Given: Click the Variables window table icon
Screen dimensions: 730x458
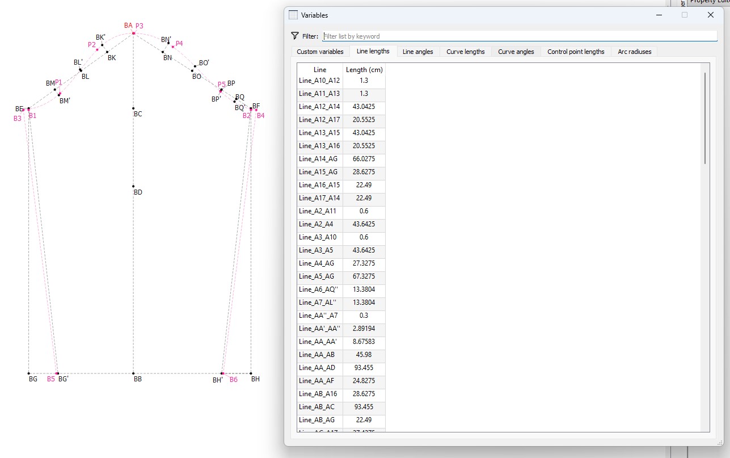Looking at the screenshot, I should [x=293, y=15].
